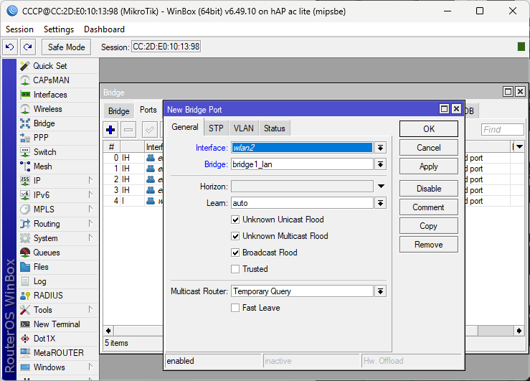Open RADIUS from the sidebar
The height and width of the screenshot is (381, 530).
point(57,296)
